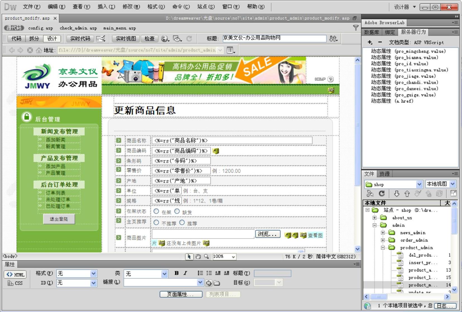Viewport: 462px width, 312px height.
Task: Click the Point to File link icon
Action: pyautogui.click(x=209, y=283)
